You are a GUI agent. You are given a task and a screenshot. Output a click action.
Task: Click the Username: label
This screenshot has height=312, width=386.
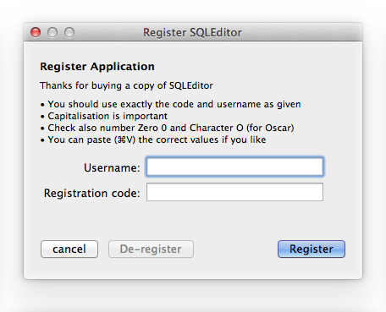(112, 167)
